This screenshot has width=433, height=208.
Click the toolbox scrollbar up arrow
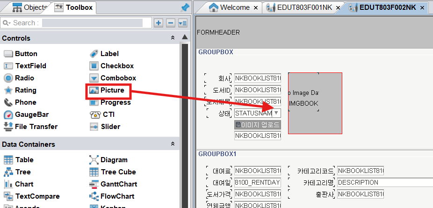click(185, 37)
